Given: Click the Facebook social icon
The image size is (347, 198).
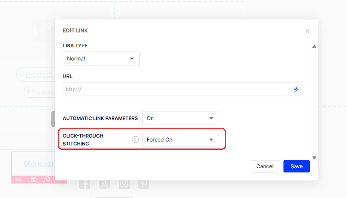Looking at the screenshot, I should [85, 184].
